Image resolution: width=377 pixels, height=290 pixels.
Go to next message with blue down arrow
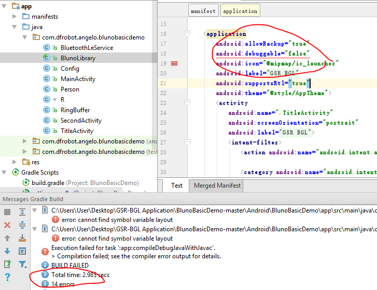(7, 251)
